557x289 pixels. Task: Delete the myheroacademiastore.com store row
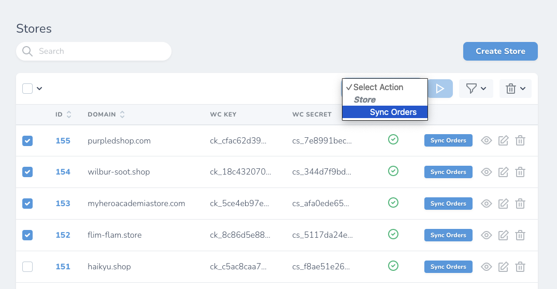pyautogui.click(x=520, y=204)
